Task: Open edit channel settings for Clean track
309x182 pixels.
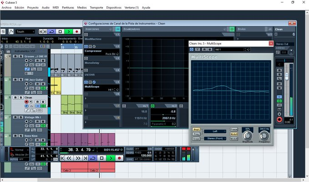Action: (x=26, y=106)
